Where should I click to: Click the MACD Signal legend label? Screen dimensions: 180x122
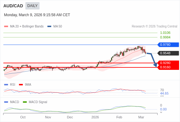(x=38, y=102)
